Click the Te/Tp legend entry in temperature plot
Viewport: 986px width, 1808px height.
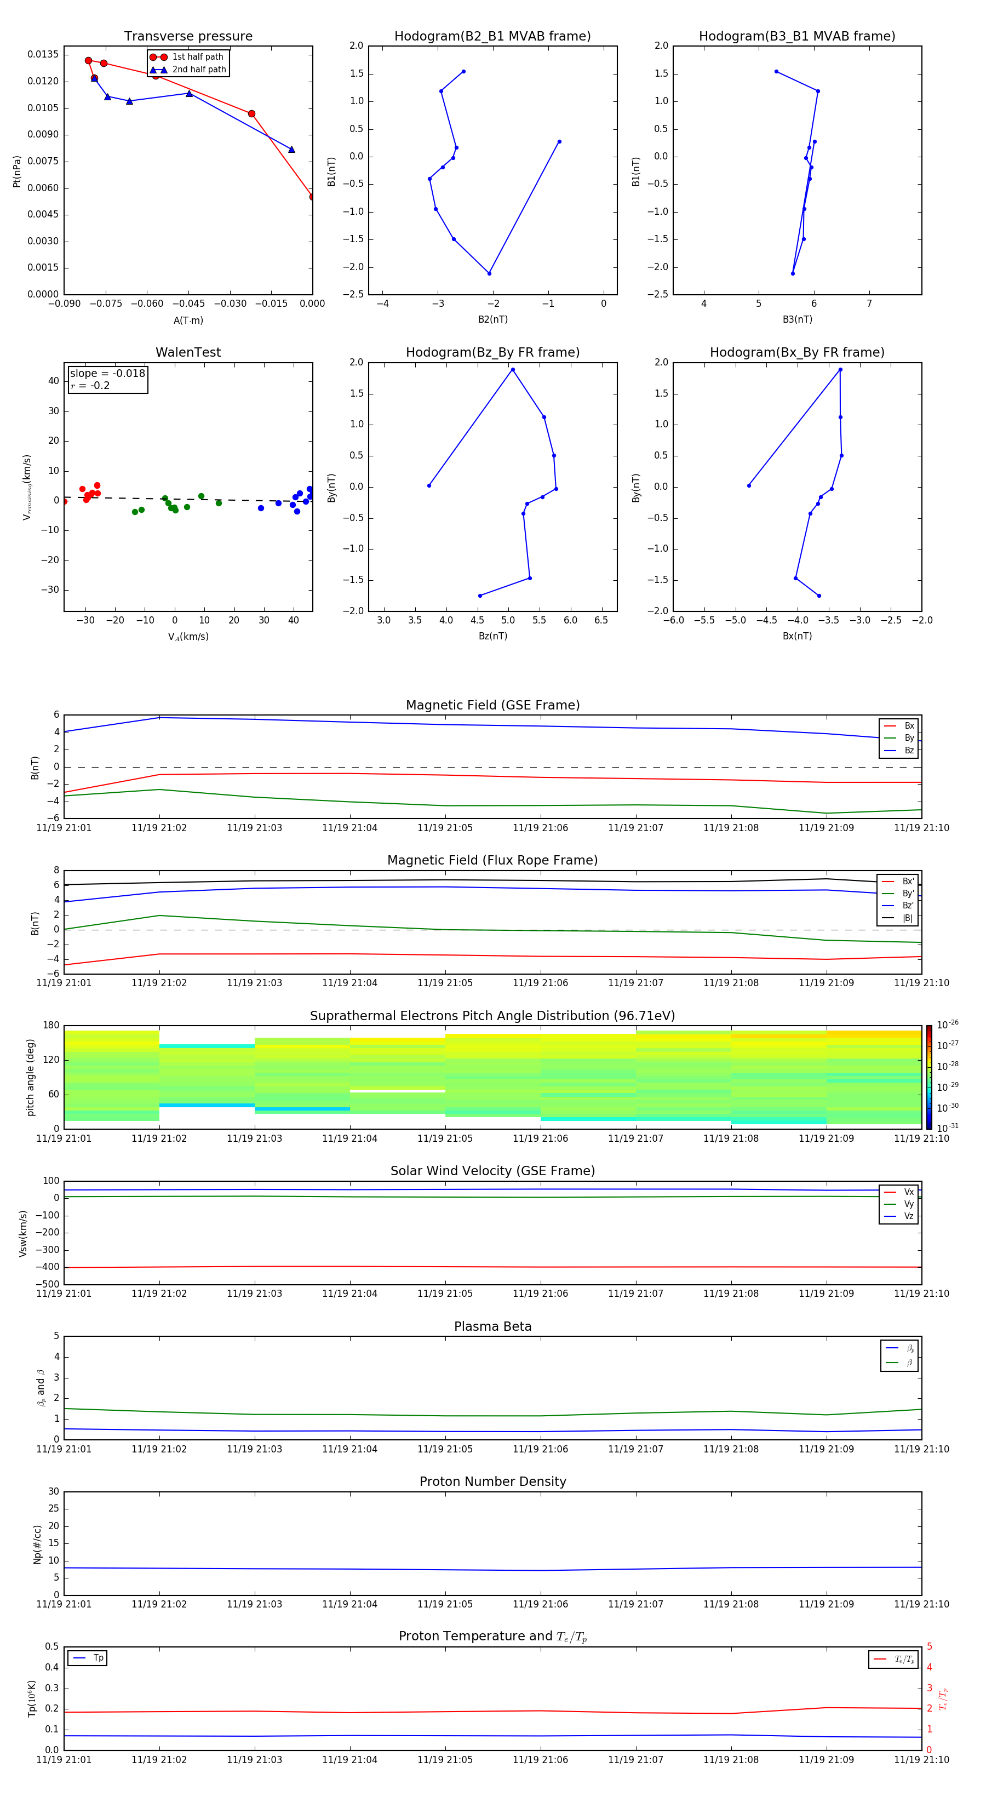[x=893, y=1659]
